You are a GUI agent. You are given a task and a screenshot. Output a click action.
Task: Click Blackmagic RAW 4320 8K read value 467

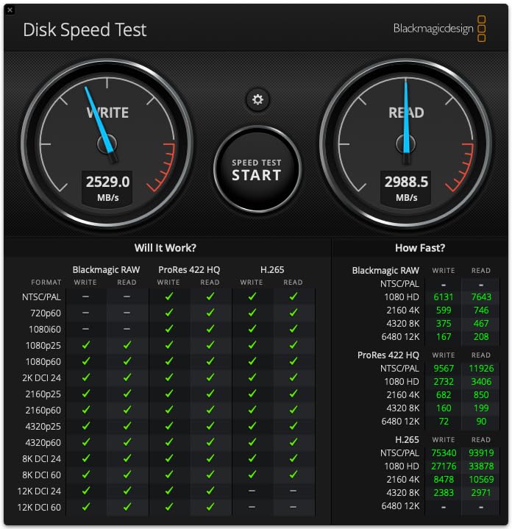point(481,324)
